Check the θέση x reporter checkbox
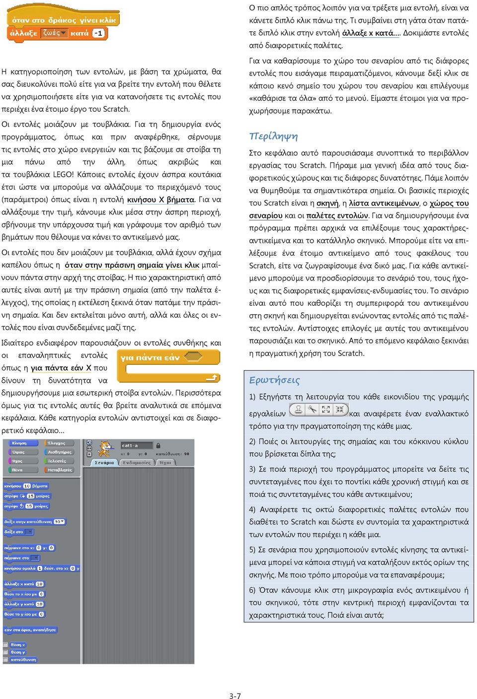Image resolution: width=477 pixels, height=699 pixels. (5, 644)
